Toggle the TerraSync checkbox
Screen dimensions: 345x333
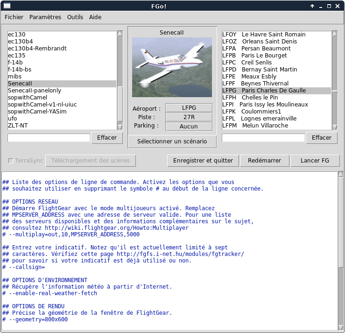11,161
